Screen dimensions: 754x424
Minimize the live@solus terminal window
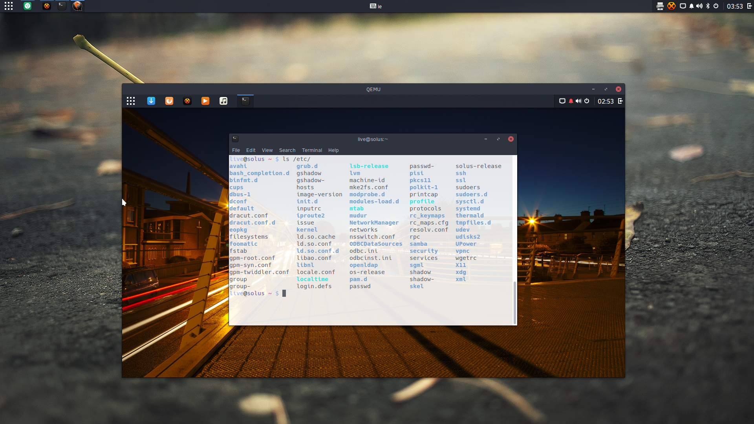click(x=486, y=139)
